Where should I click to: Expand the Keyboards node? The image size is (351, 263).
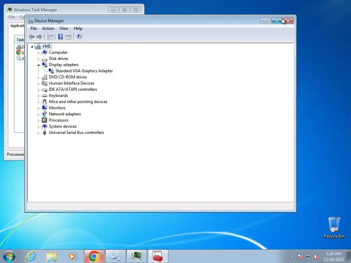click(x=38, y=96)
